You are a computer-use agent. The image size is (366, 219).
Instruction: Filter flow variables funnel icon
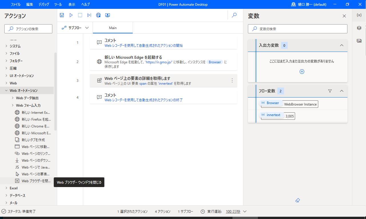coord(330,91)
